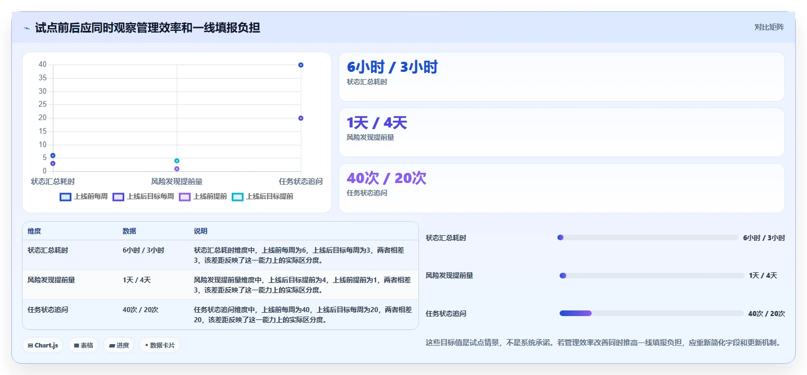Viewport: 807px width, 375px height.
Task: Click the 任务状态追问 x-axis label
Action: click(301, 181)
